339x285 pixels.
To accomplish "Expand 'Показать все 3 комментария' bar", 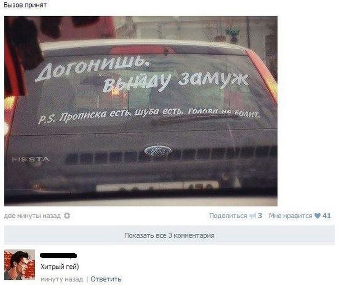I will 169,235.
